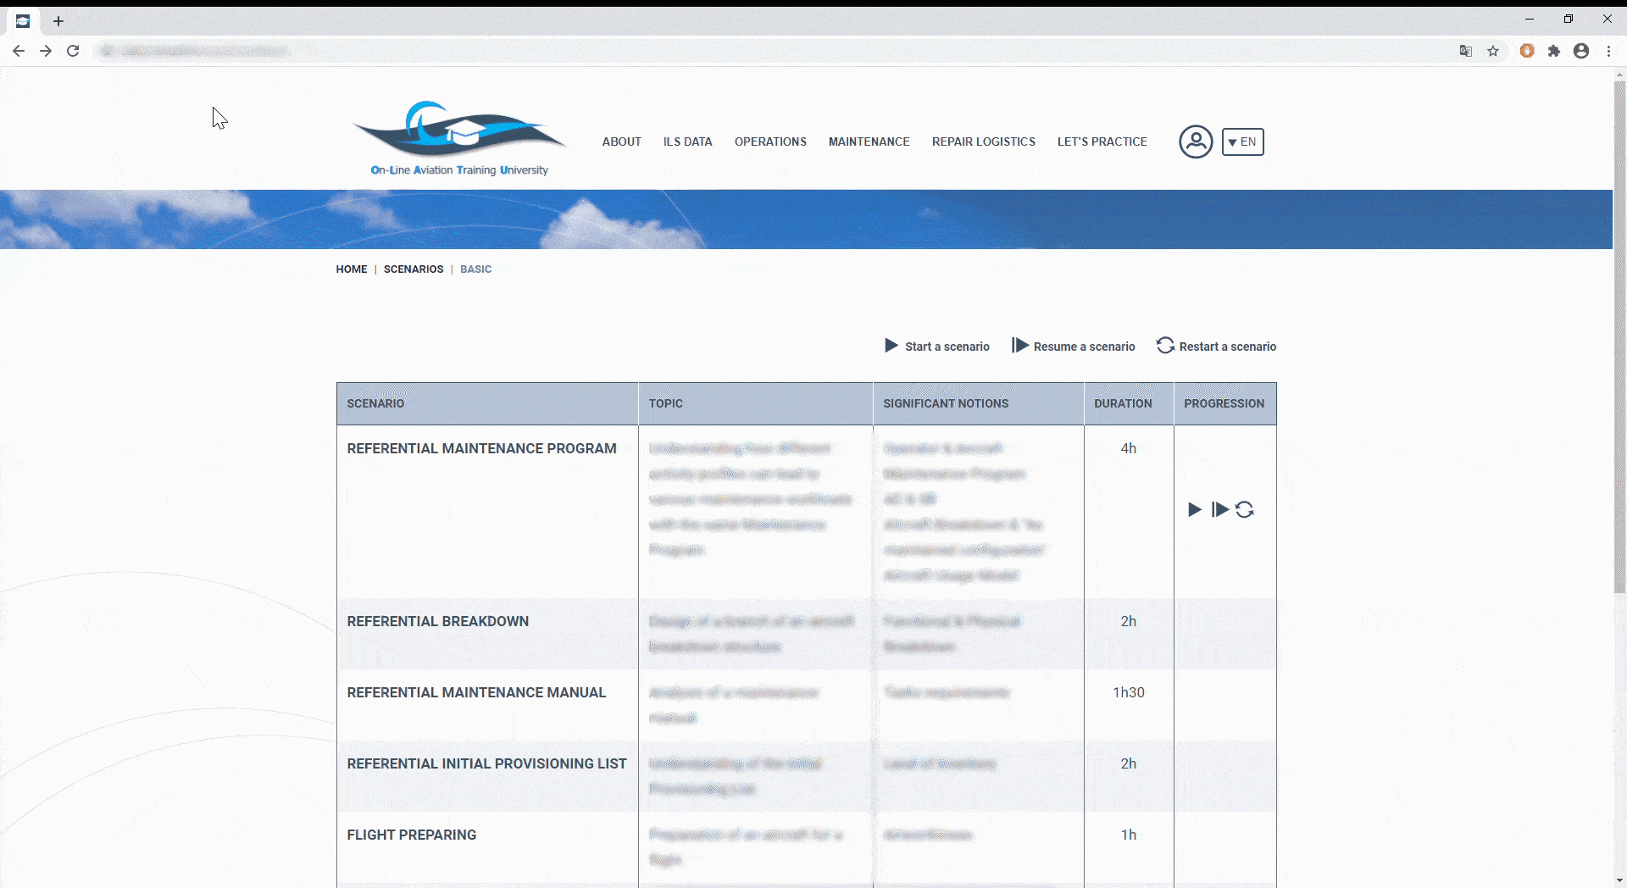Bookmark this page with the star icon
Viewport: 1627px width, 888px height.
click(1493, 51)
